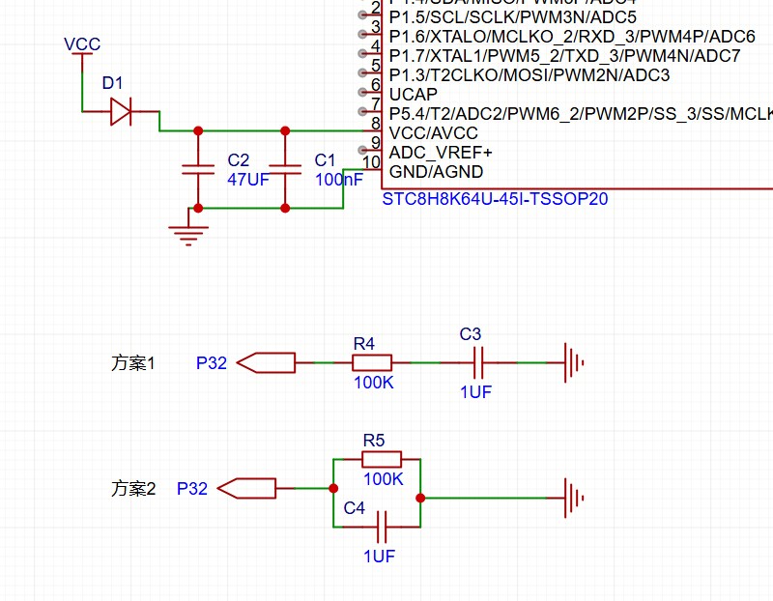Select the C3 capacitor symbol

point(477,363)
